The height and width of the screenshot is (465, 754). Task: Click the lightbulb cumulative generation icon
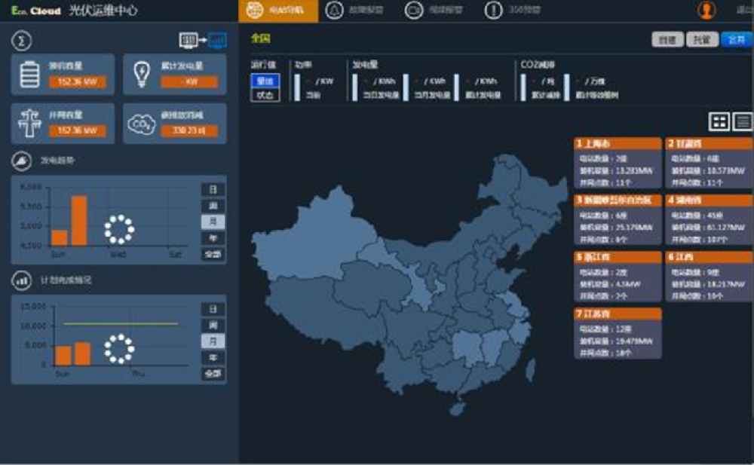click(x=141, y=74)
